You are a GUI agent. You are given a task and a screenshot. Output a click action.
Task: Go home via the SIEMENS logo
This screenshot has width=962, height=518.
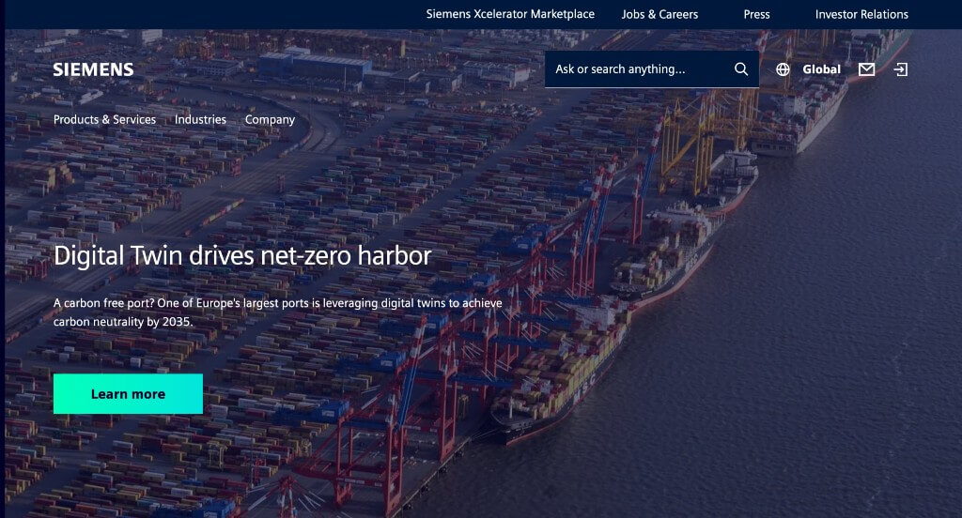(x=93, y=69)
